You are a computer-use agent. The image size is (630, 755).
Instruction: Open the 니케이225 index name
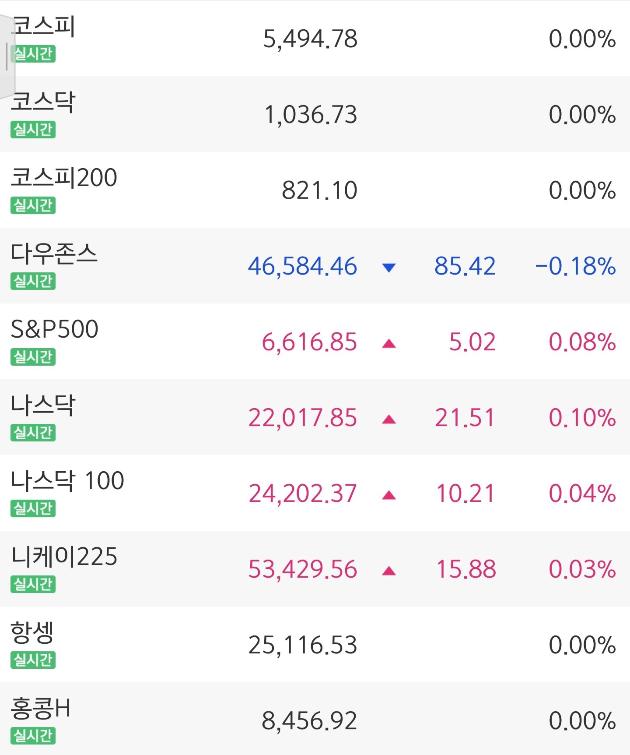coord(64,557)
